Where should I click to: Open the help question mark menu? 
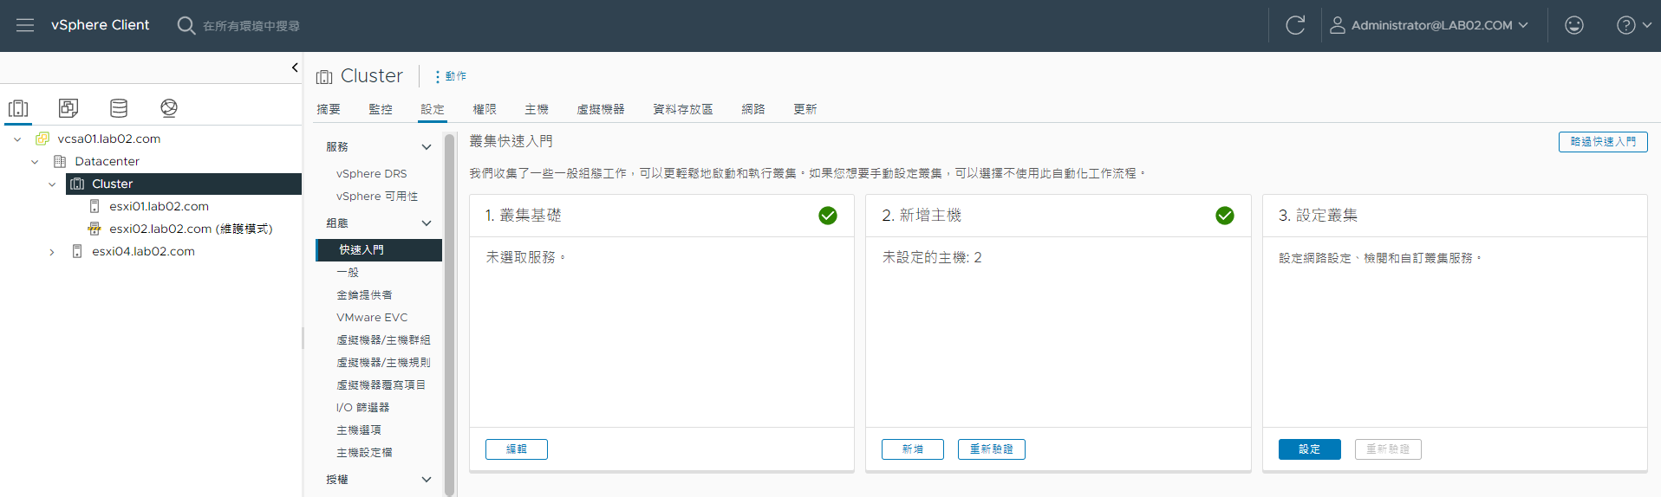tap(1633, 25)
